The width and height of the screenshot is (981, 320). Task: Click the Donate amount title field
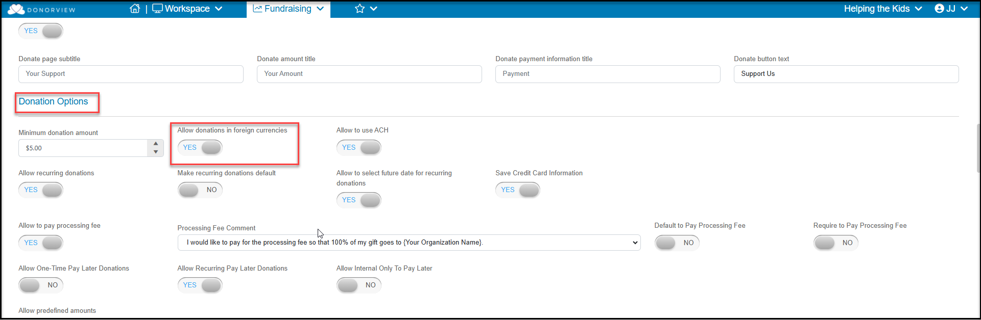tap(369, 74)
